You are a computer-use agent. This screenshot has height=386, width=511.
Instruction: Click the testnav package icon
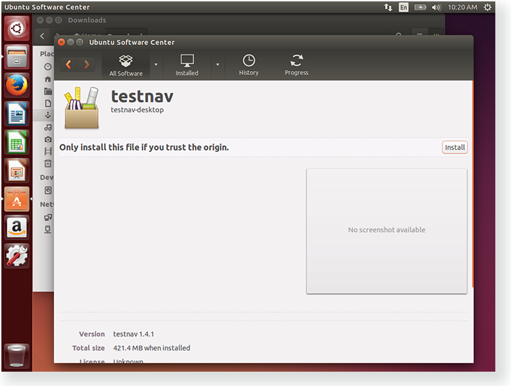point(82,108)
